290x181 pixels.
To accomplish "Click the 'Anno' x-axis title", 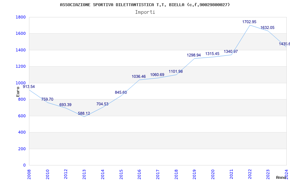I will click(281, 177).
